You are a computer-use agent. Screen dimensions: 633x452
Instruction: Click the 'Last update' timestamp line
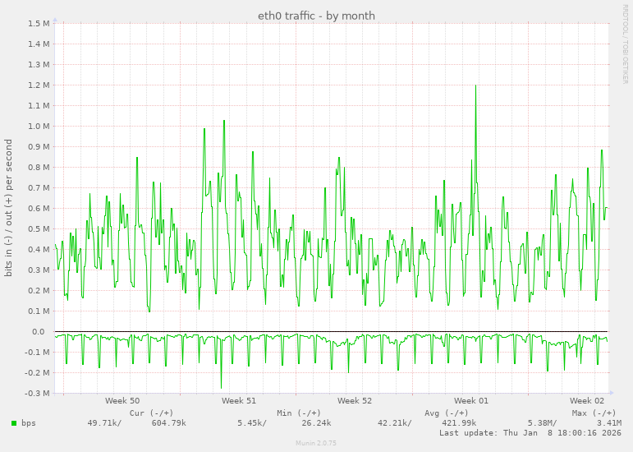point(530,433)
